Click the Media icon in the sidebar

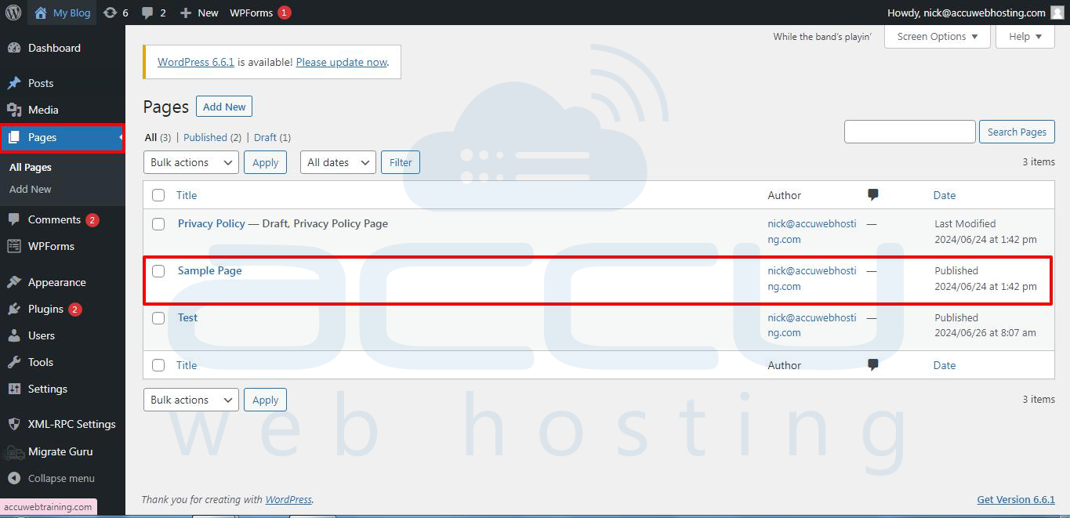pos(14,110)
